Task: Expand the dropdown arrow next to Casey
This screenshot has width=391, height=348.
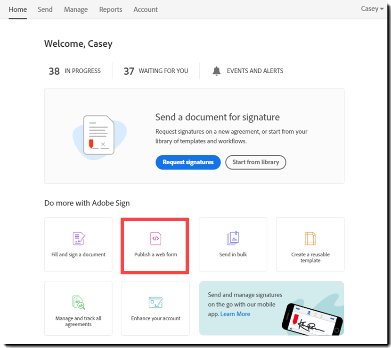Action: pos(383,8)
